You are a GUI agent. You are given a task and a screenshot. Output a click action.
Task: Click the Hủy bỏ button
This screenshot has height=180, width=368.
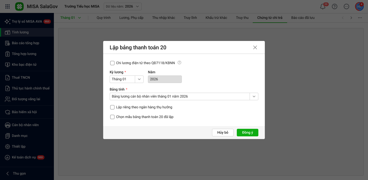(223, 133)
